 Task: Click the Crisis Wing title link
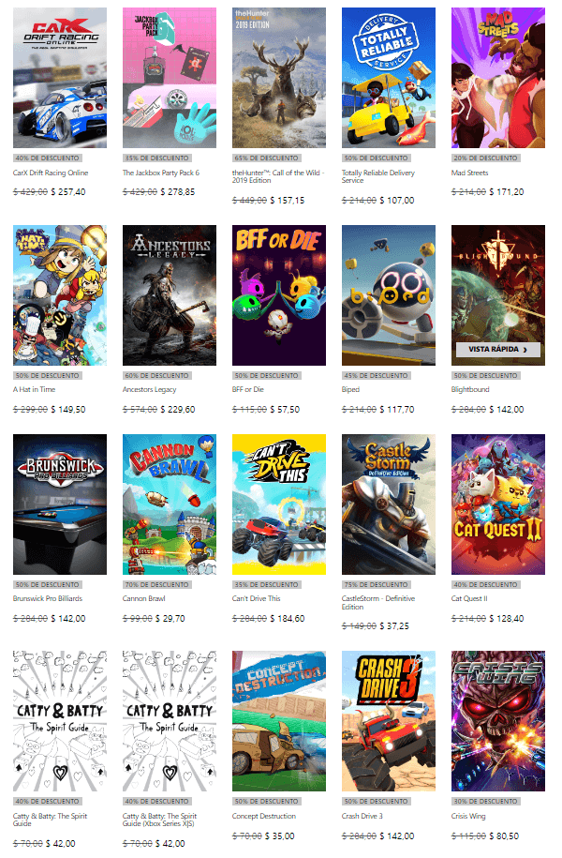point(468,816)
